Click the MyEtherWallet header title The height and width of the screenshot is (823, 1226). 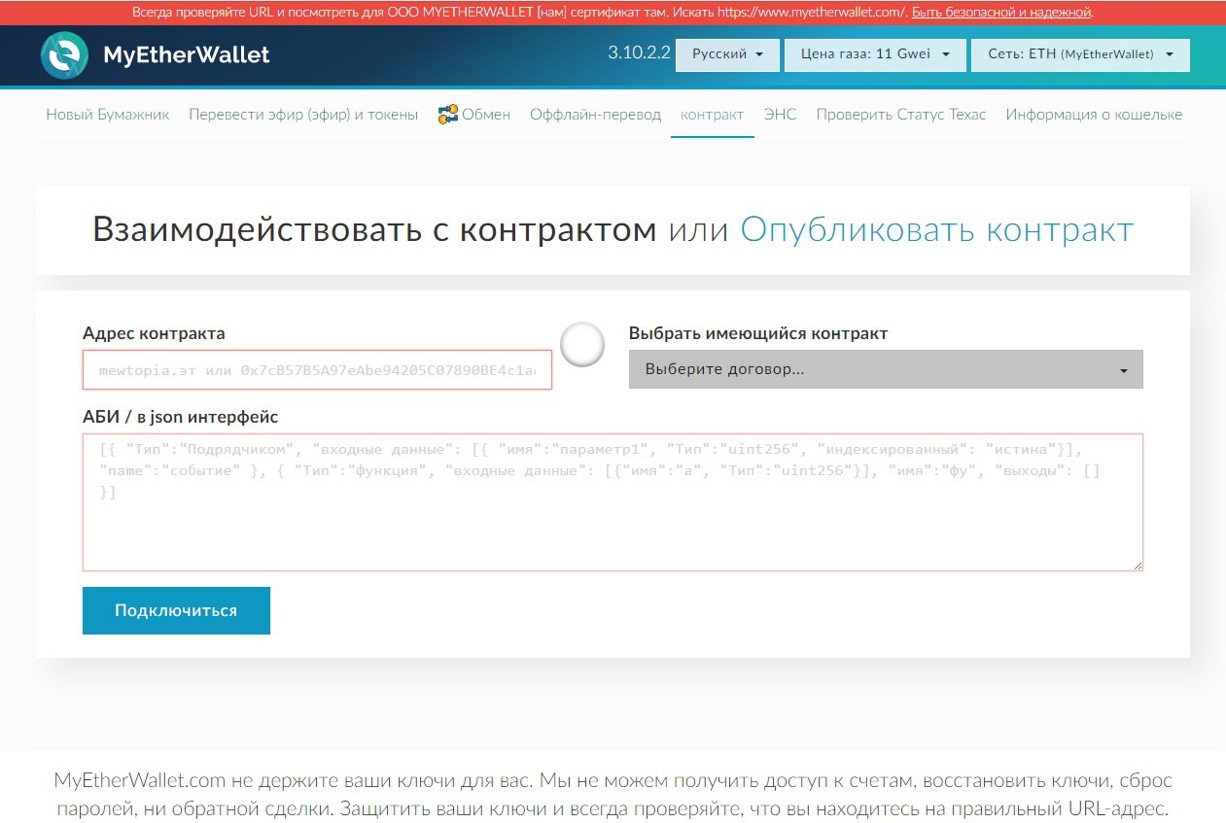click(x=187, y=54)
